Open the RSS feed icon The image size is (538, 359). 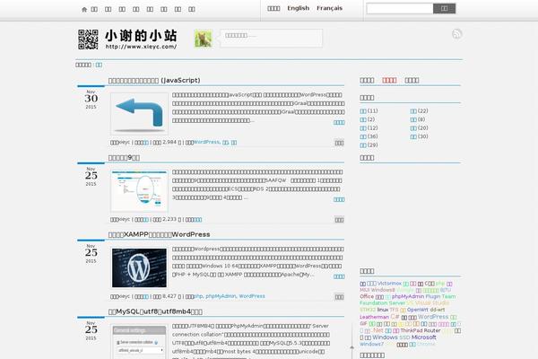click(456, 34)
